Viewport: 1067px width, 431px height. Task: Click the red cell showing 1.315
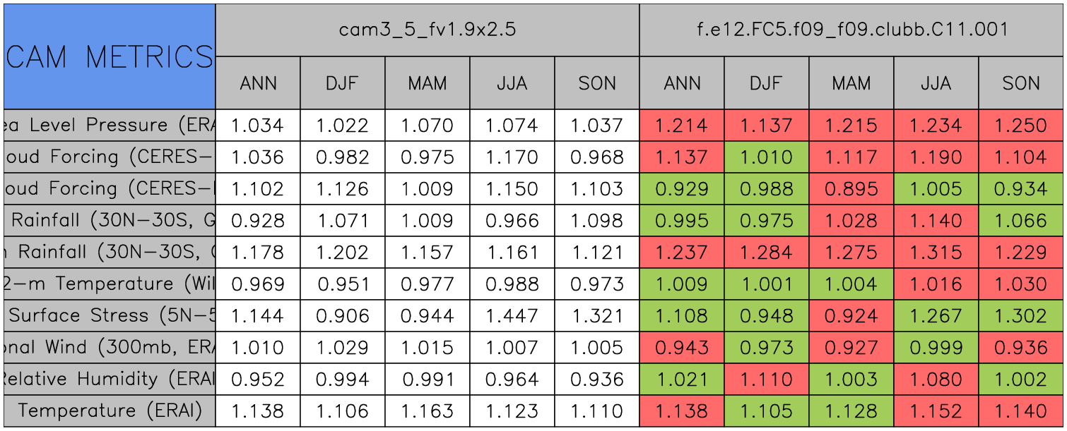936,253
